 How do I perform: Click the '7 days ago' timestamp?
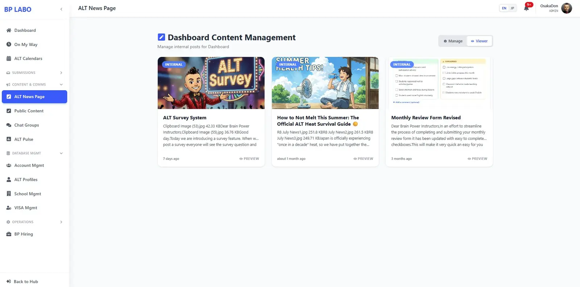click(171, 159)
